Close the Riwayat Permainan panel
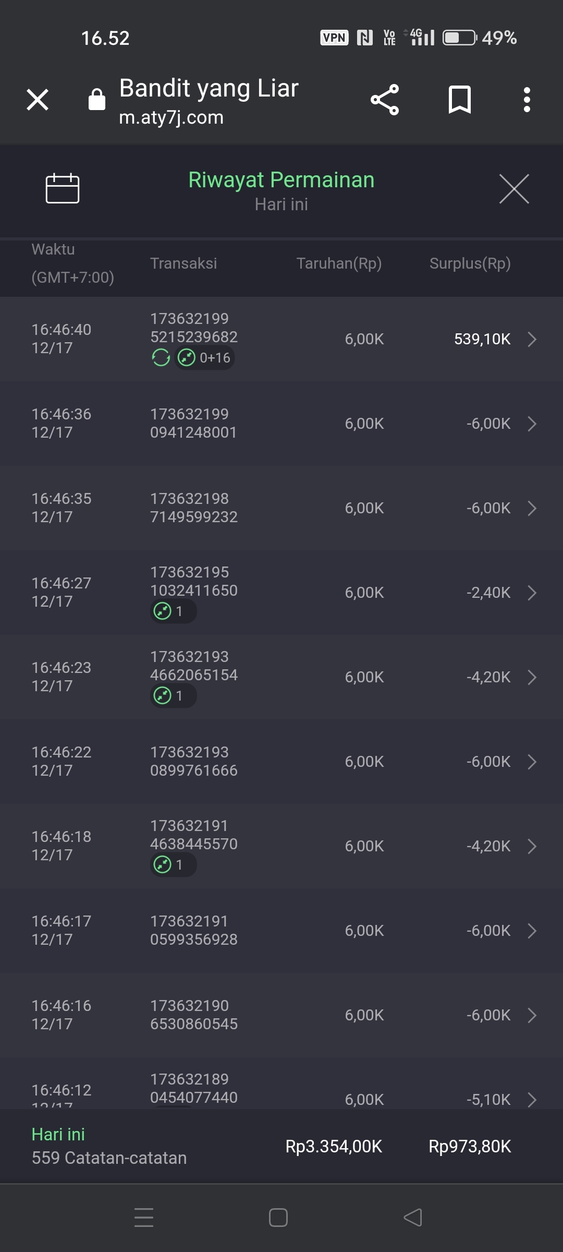 pos(514,189)
